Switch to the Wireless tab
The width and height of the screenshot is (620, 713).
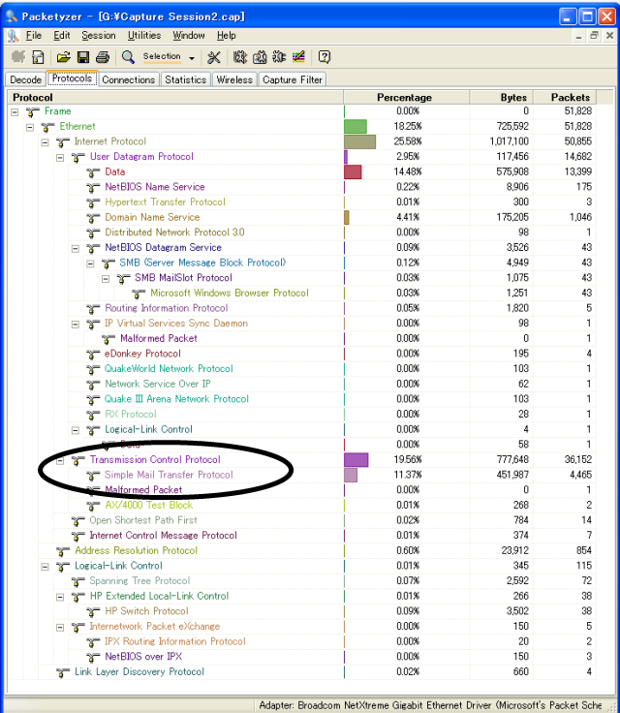234,79
